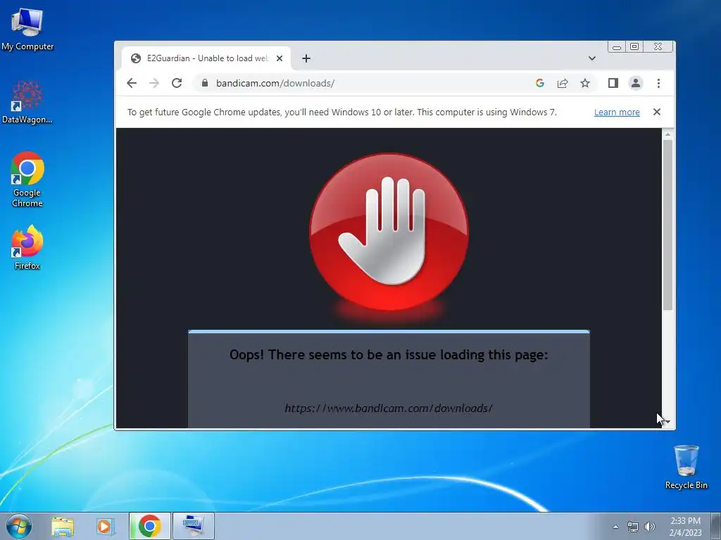Click the Chrome taskbar button
This screenshot has width=721, height=540.
click(150, 526)
